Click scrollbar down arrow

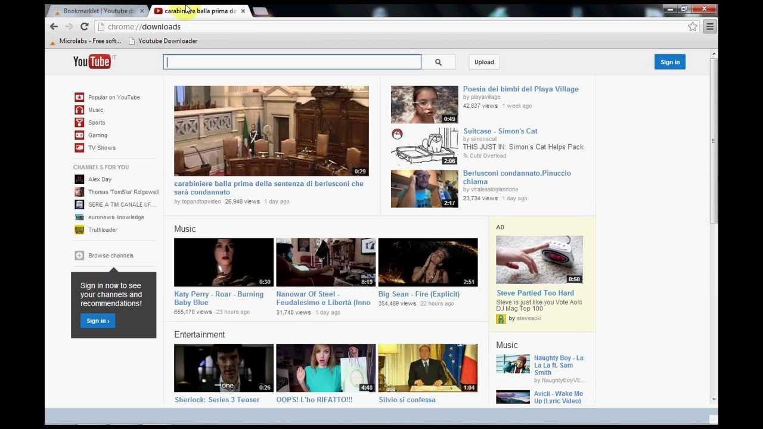pos(714,400)
